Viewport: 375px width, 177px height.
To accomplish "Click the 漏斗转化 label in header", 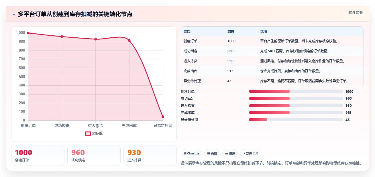I will (356, 13).
